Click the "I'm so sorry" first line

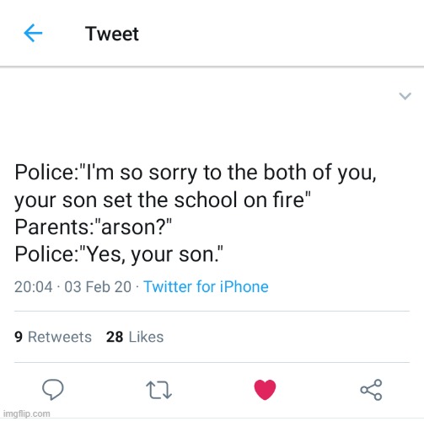196,173
